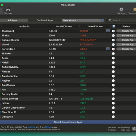Select the Carbon Copy Cloner name
Screen dimensions: 136x136
point(13,108)
